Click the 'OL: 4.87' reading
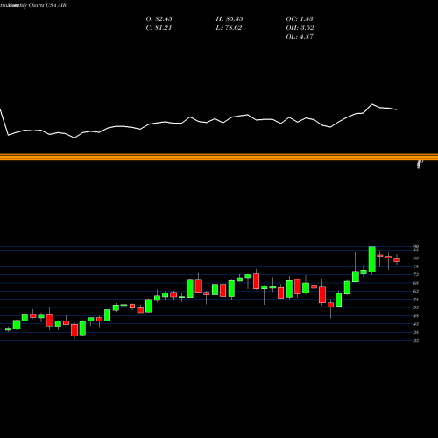Image resolution: width=438 pixels, height=438 pixels. (300, 37)
